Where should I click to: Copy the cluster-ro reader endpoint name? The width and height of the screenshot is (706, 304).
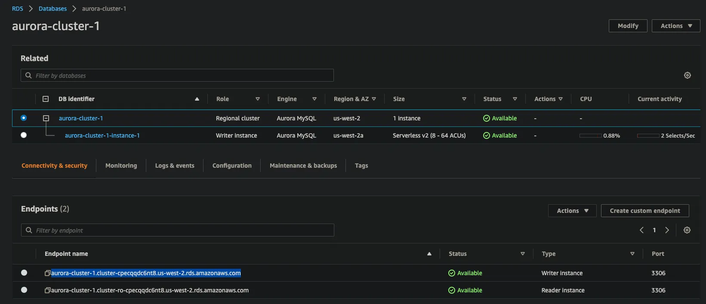click(x=48, y=290)
